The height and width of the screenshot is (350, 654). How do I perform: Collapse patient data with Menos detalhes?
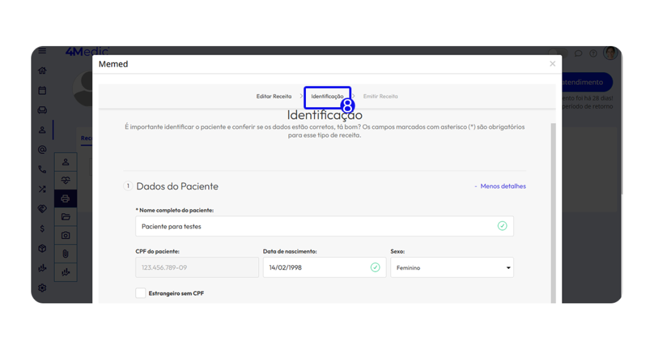(503, 186)
